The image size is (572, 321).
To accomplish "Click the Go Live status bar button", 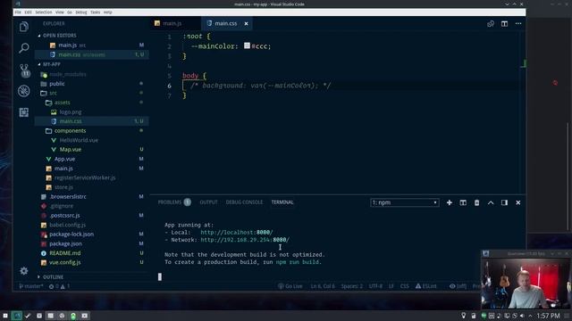I will (290, 286).
